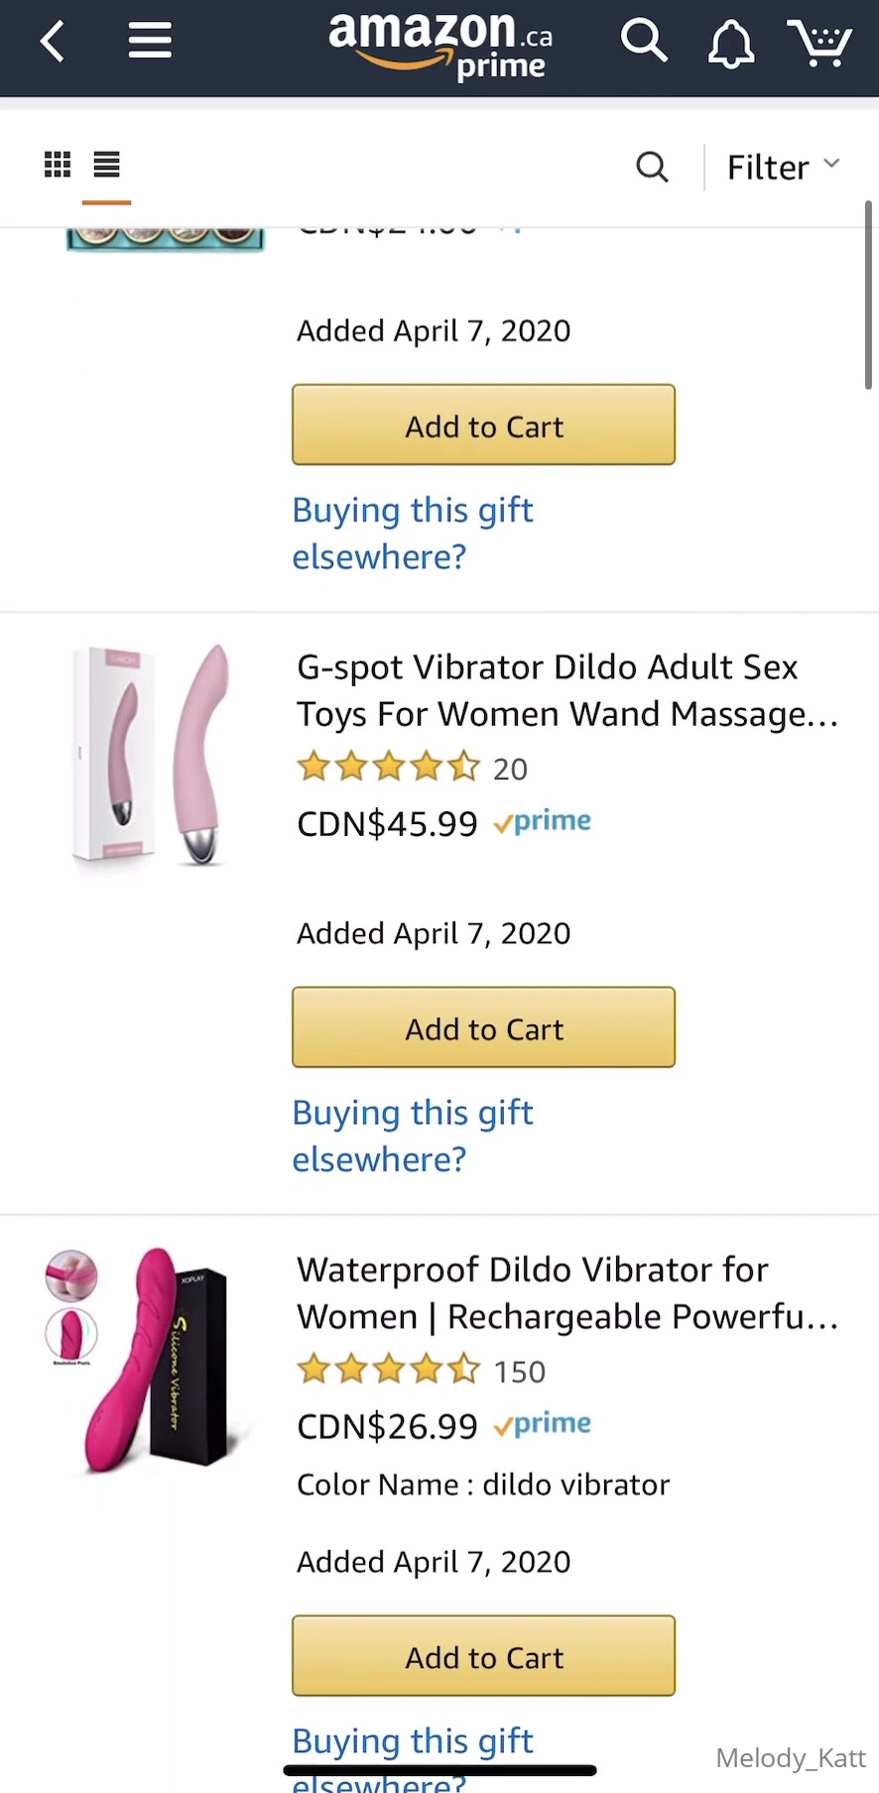
Task: Switch to grid view layout
Action: pos(58,165)
